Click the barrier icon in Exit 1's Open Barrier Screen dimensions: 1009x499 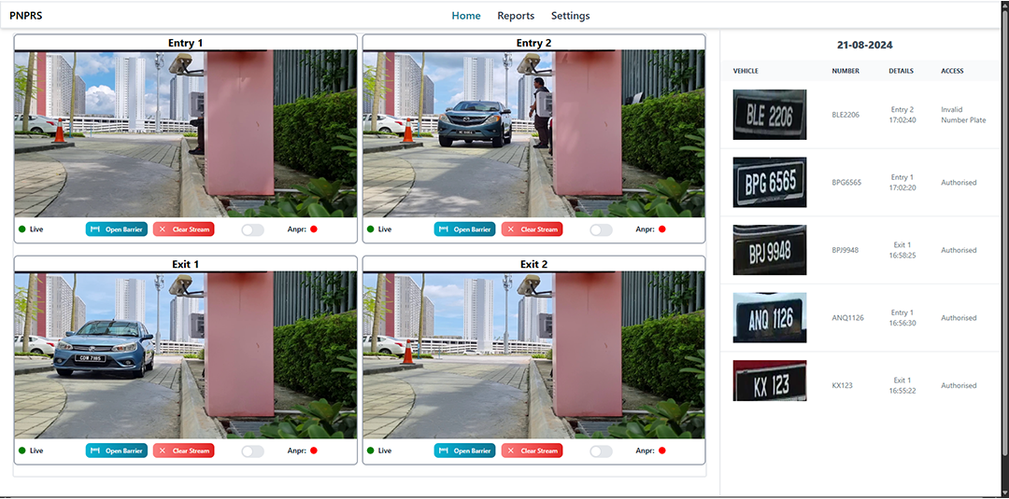[x=95, y=451]
